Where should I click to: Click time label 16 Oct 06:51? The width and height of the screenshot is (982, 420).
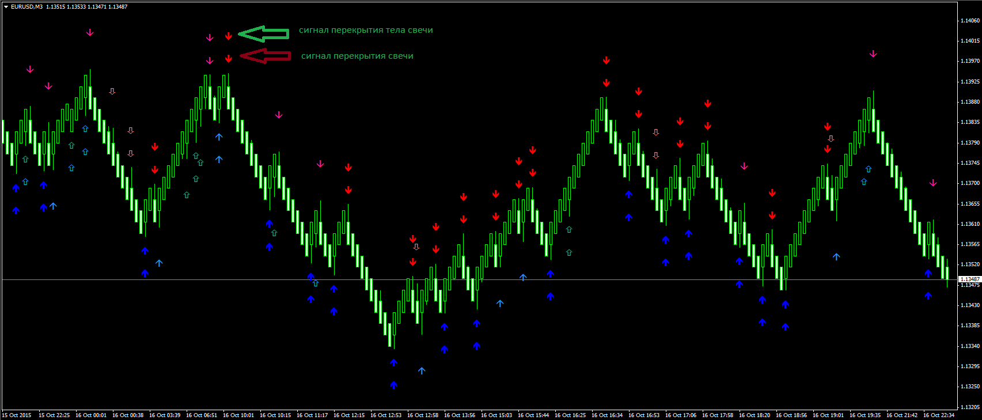coord(202,415)
